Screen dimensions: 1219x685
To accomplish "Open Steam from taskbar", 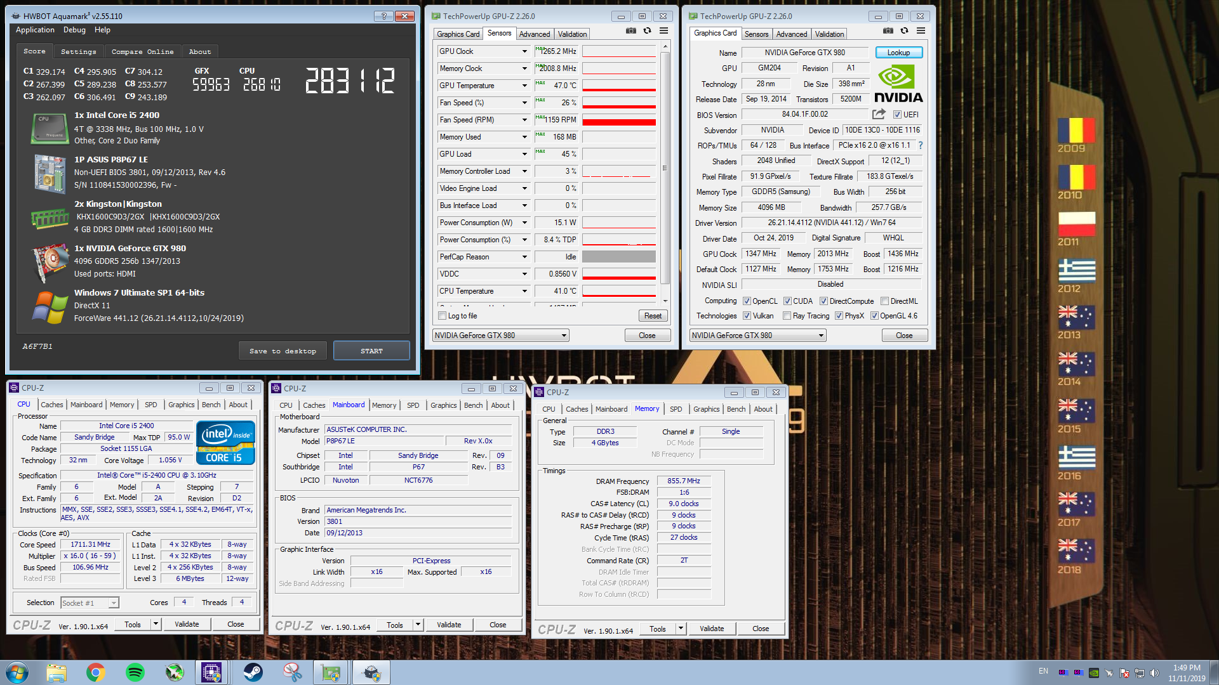I will coord(253,672).
